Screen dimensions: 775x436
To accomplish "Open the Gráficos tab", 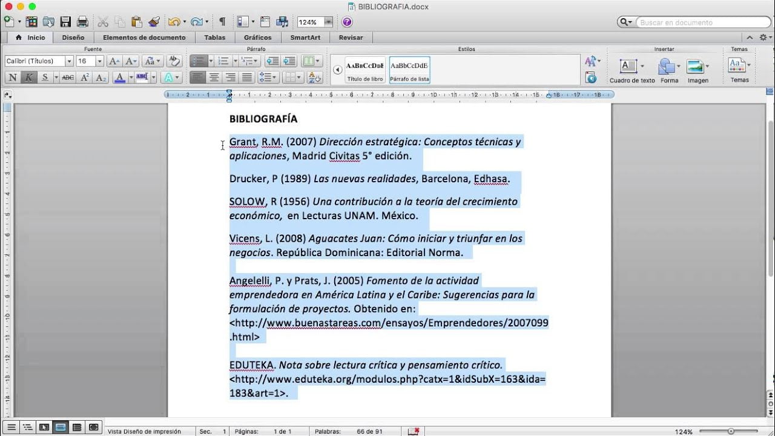I will (x=258, y=38).
